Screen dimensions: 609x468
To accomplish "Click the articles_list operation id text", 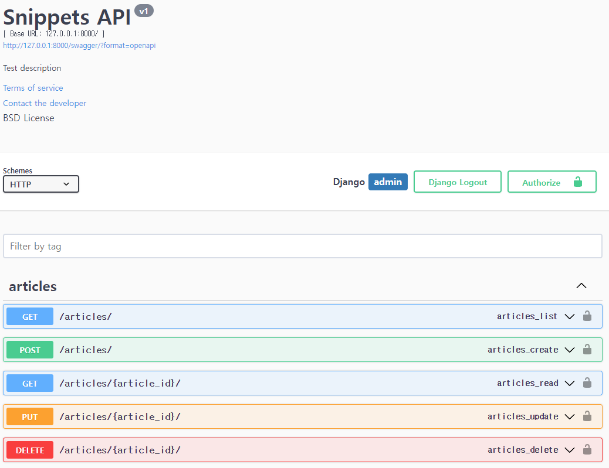I will 527,316.
